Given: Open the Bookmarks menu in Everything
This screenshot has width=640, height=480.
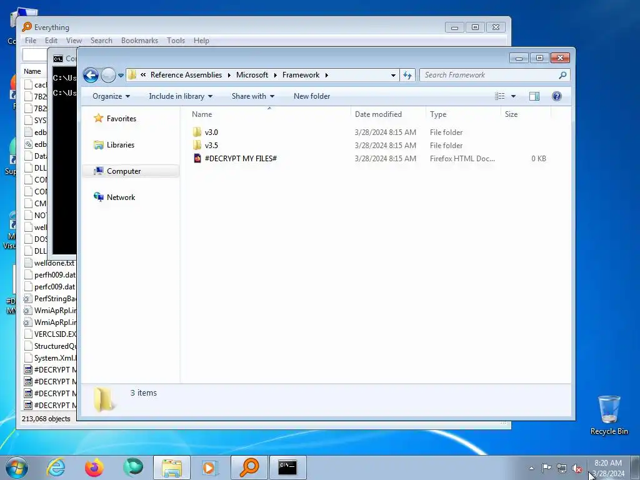Looking at the screenshot, I should 139,41.
